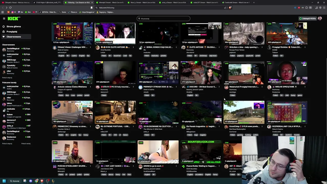Open the KICK logo home link

point(14,18)
